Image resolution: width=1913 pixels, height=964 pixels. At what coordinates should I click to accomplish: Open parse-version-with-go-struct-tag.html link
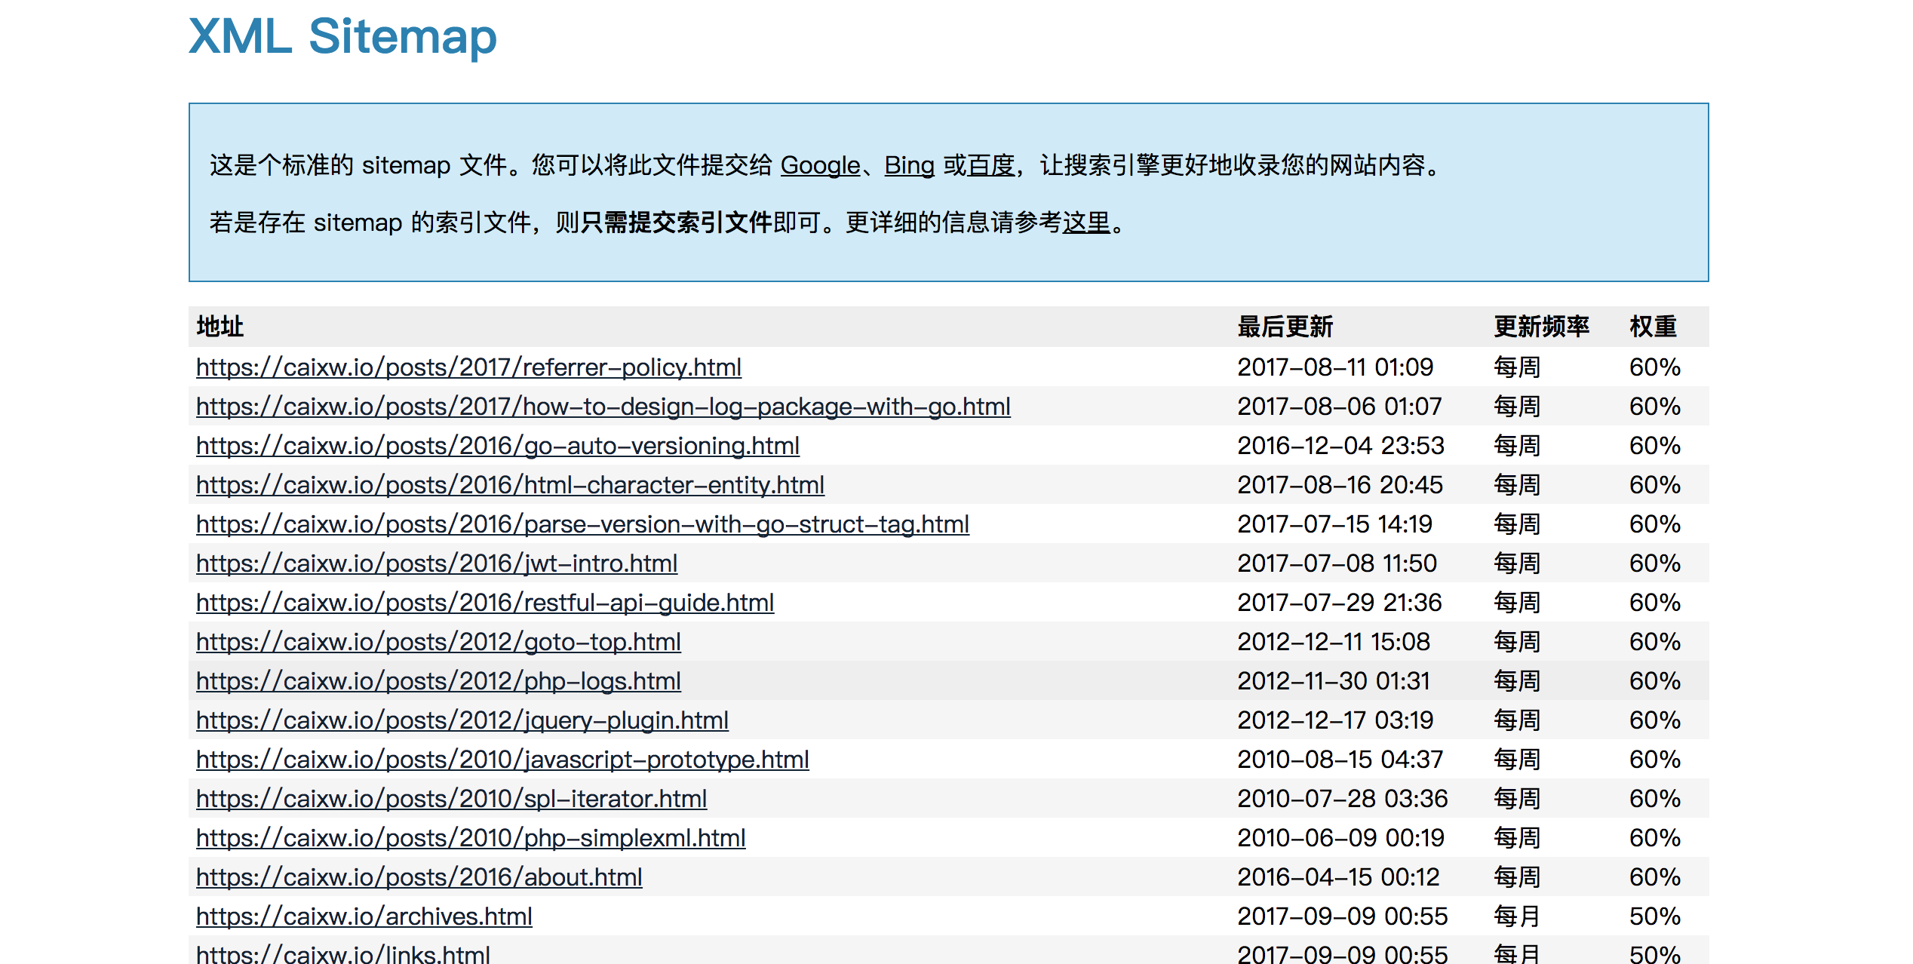click(582, 524)
